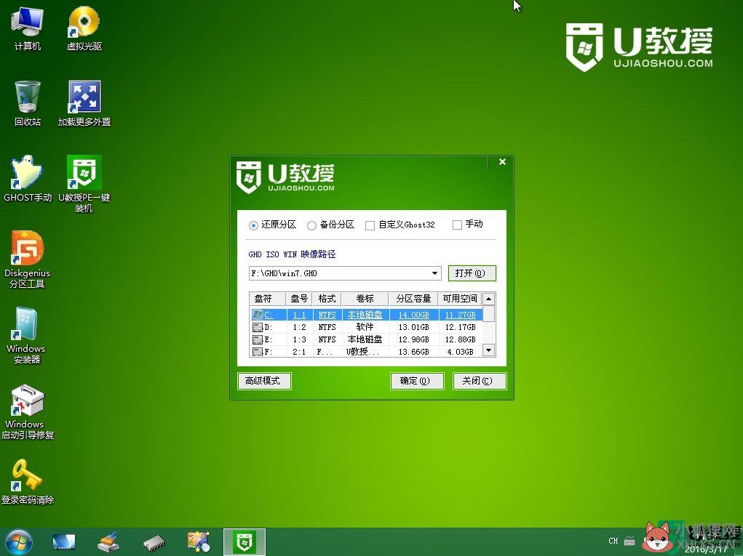Click the 可用空间 column header
Viewport: 743px width, 556px height.
(460, 299)
